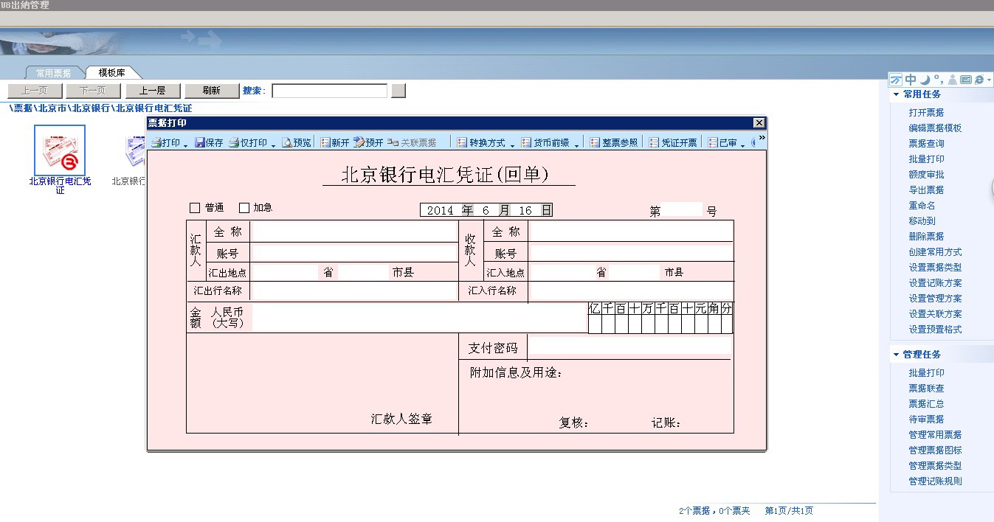Click the 已审 toolbar icon
This screenshot has height=522, width=994.
[x=714, y=142]
